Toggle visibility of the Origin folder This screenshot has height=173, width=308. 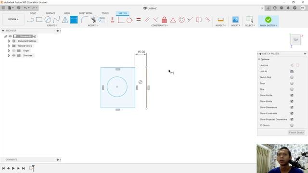click(14, 50)
